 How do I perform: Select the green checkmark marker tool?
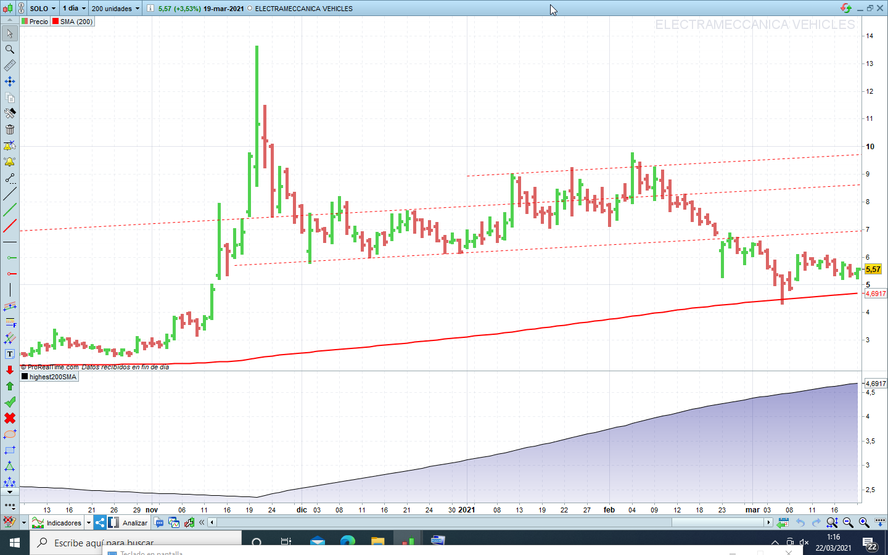pyautogui.click(x=10, y=402)
